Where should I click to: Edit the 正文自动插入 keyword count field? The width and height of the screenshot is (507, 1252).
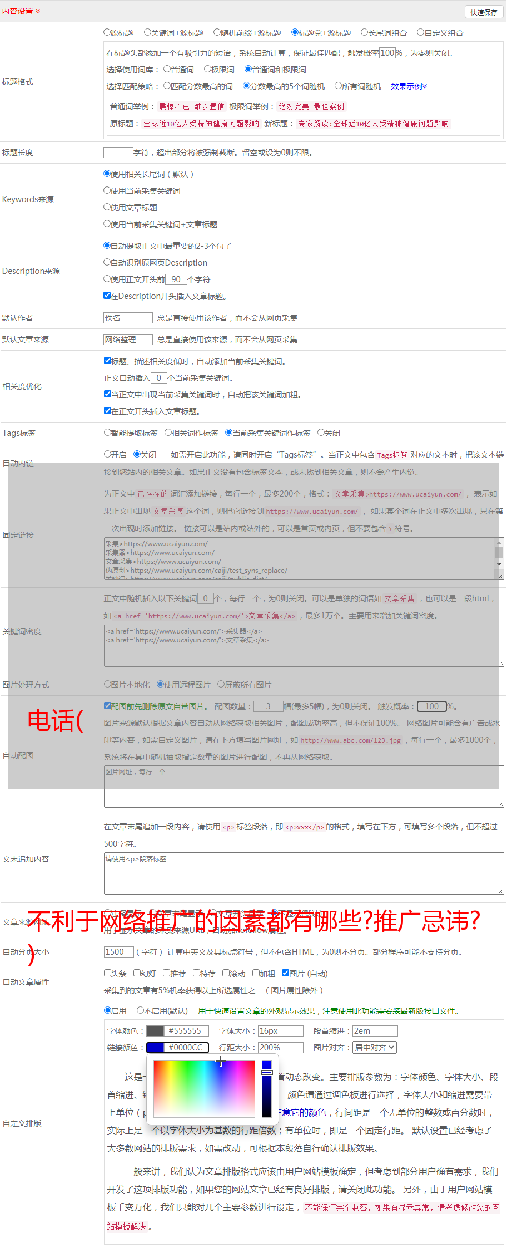(x=158, y=378)
